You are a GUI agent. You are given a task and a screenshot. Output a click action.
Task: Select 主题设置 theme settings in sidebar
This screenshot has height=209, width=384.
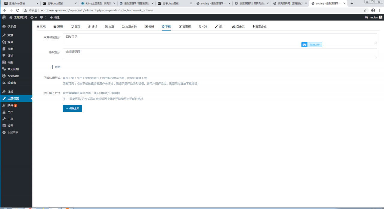click(x=16, y=99)
